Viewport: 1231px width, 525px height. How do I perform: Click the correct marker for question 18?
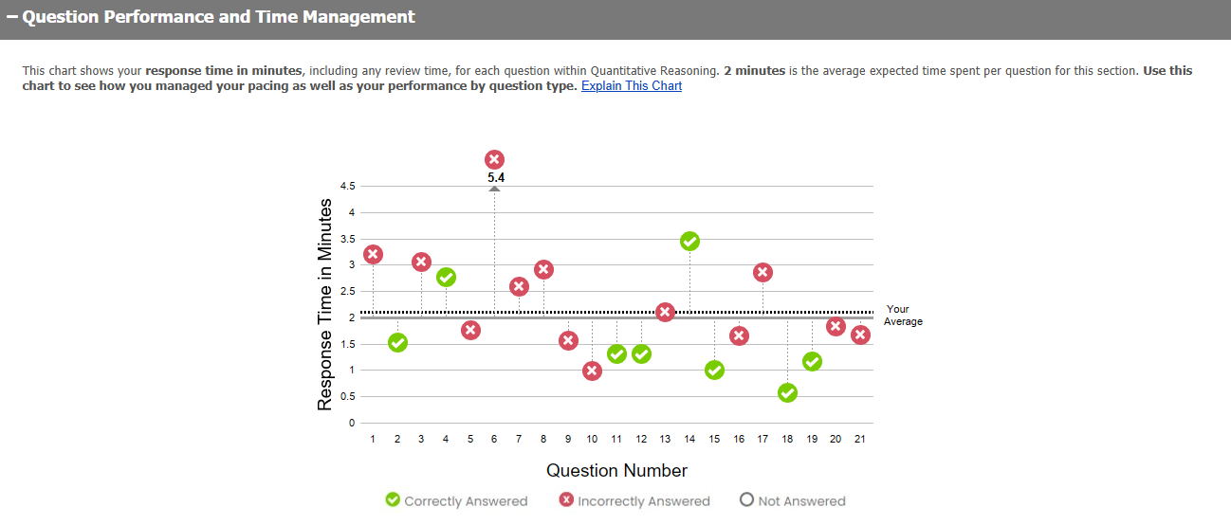(x=787, y=393)
